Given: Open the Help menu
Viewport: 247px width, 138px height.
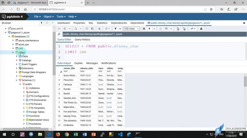Looking at the screenshot, I should [72, 16].
